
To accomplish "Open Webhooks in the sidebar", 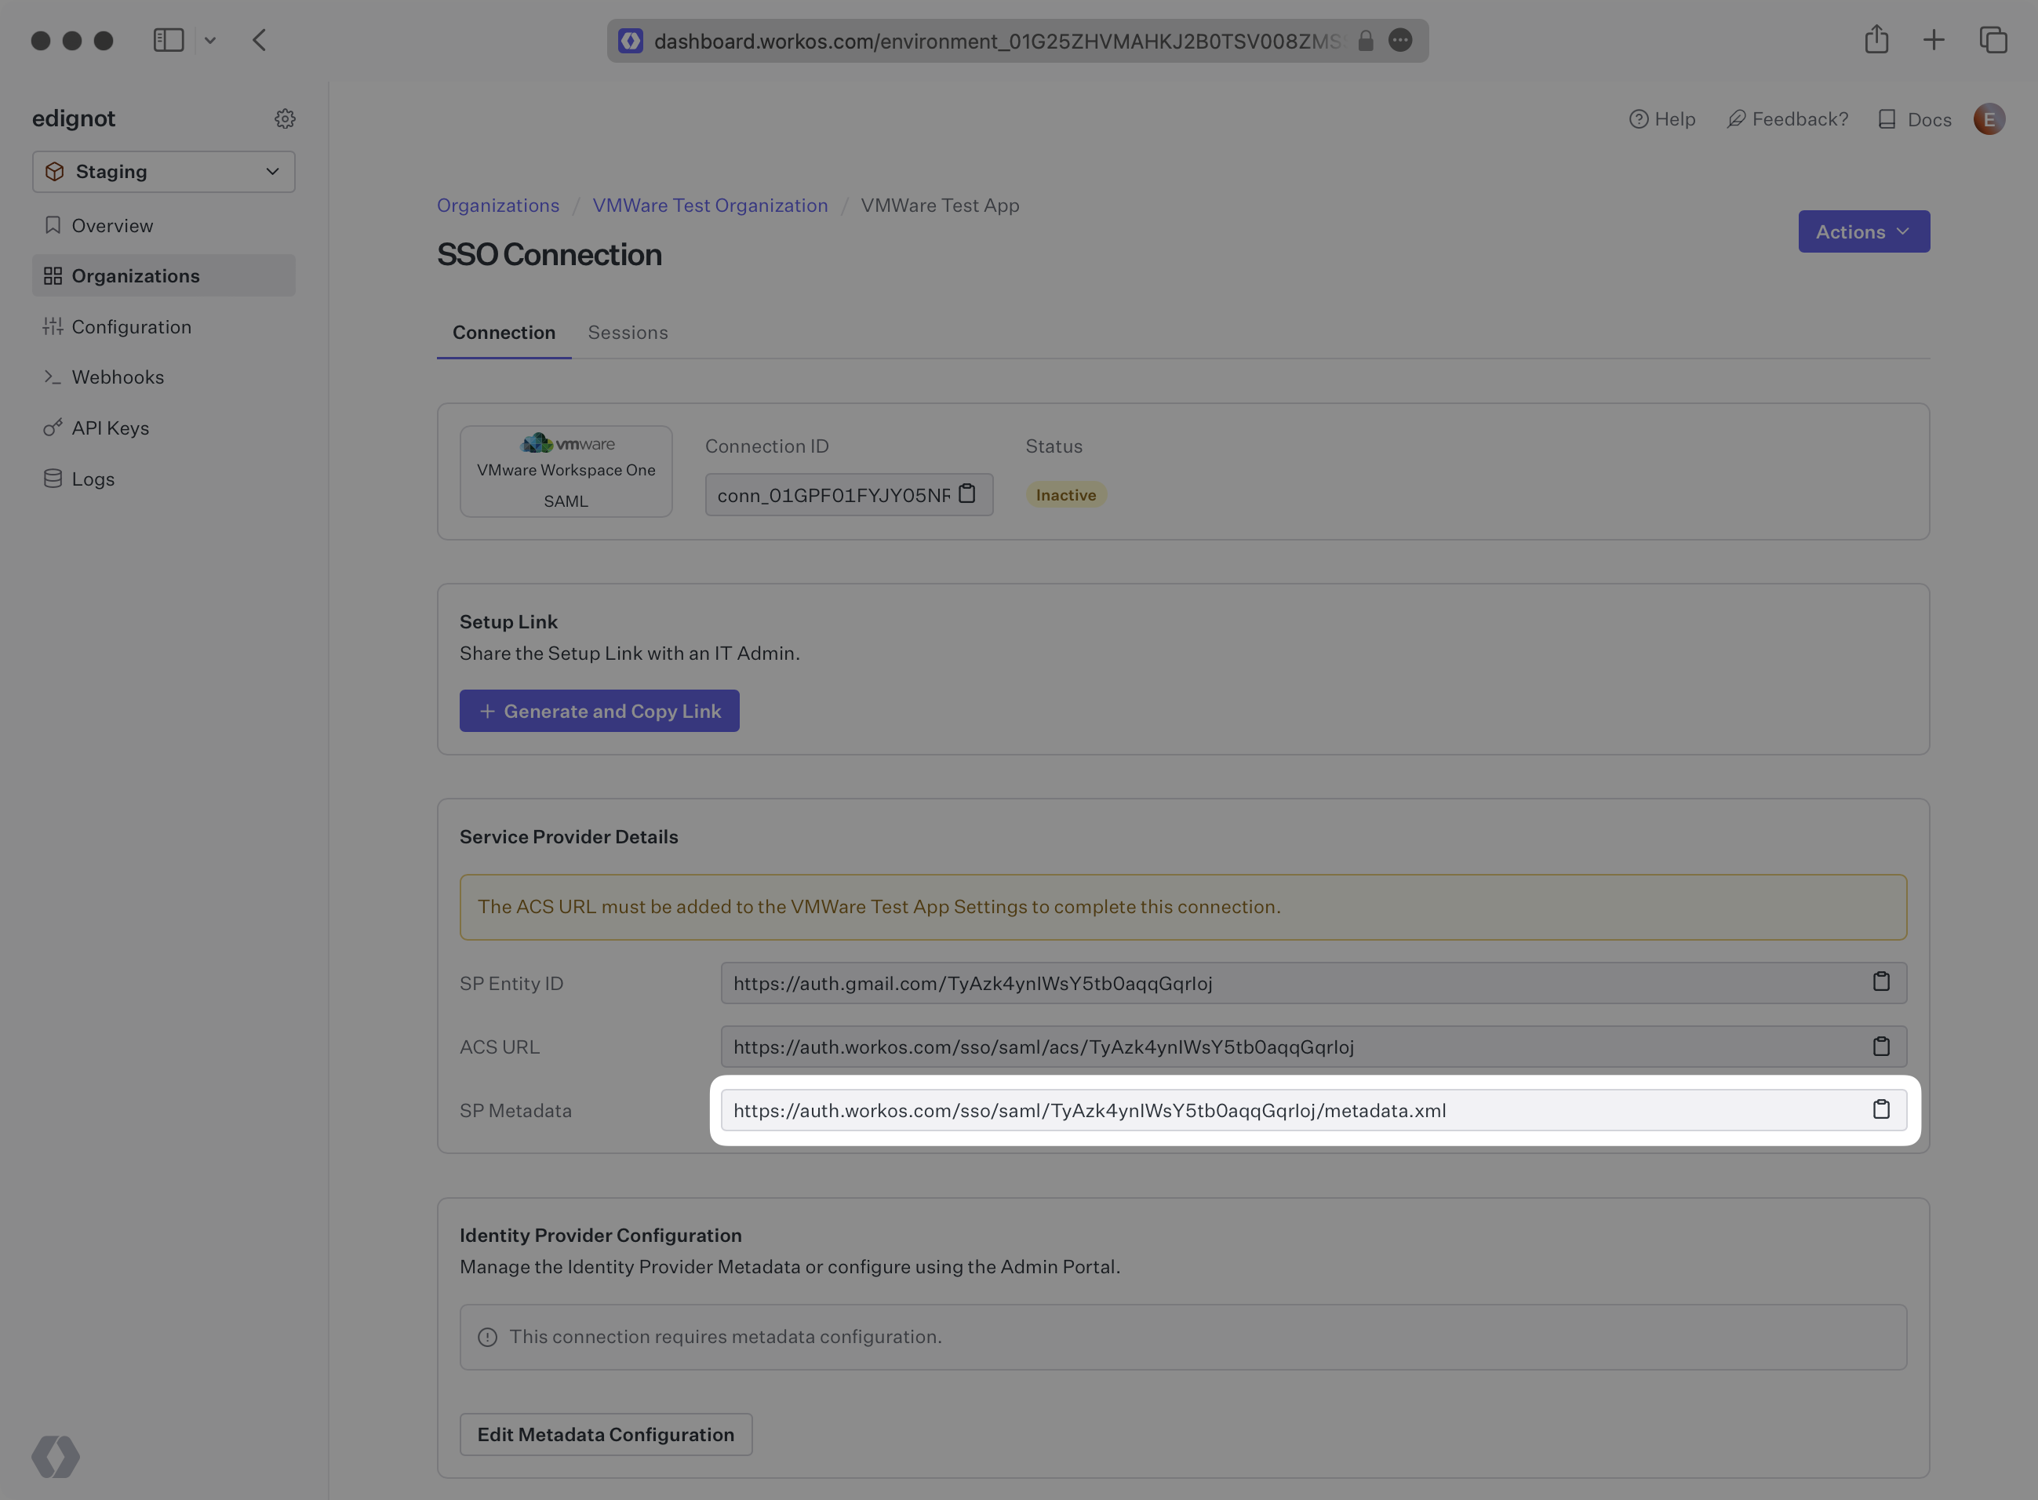I will coord(117,377).
